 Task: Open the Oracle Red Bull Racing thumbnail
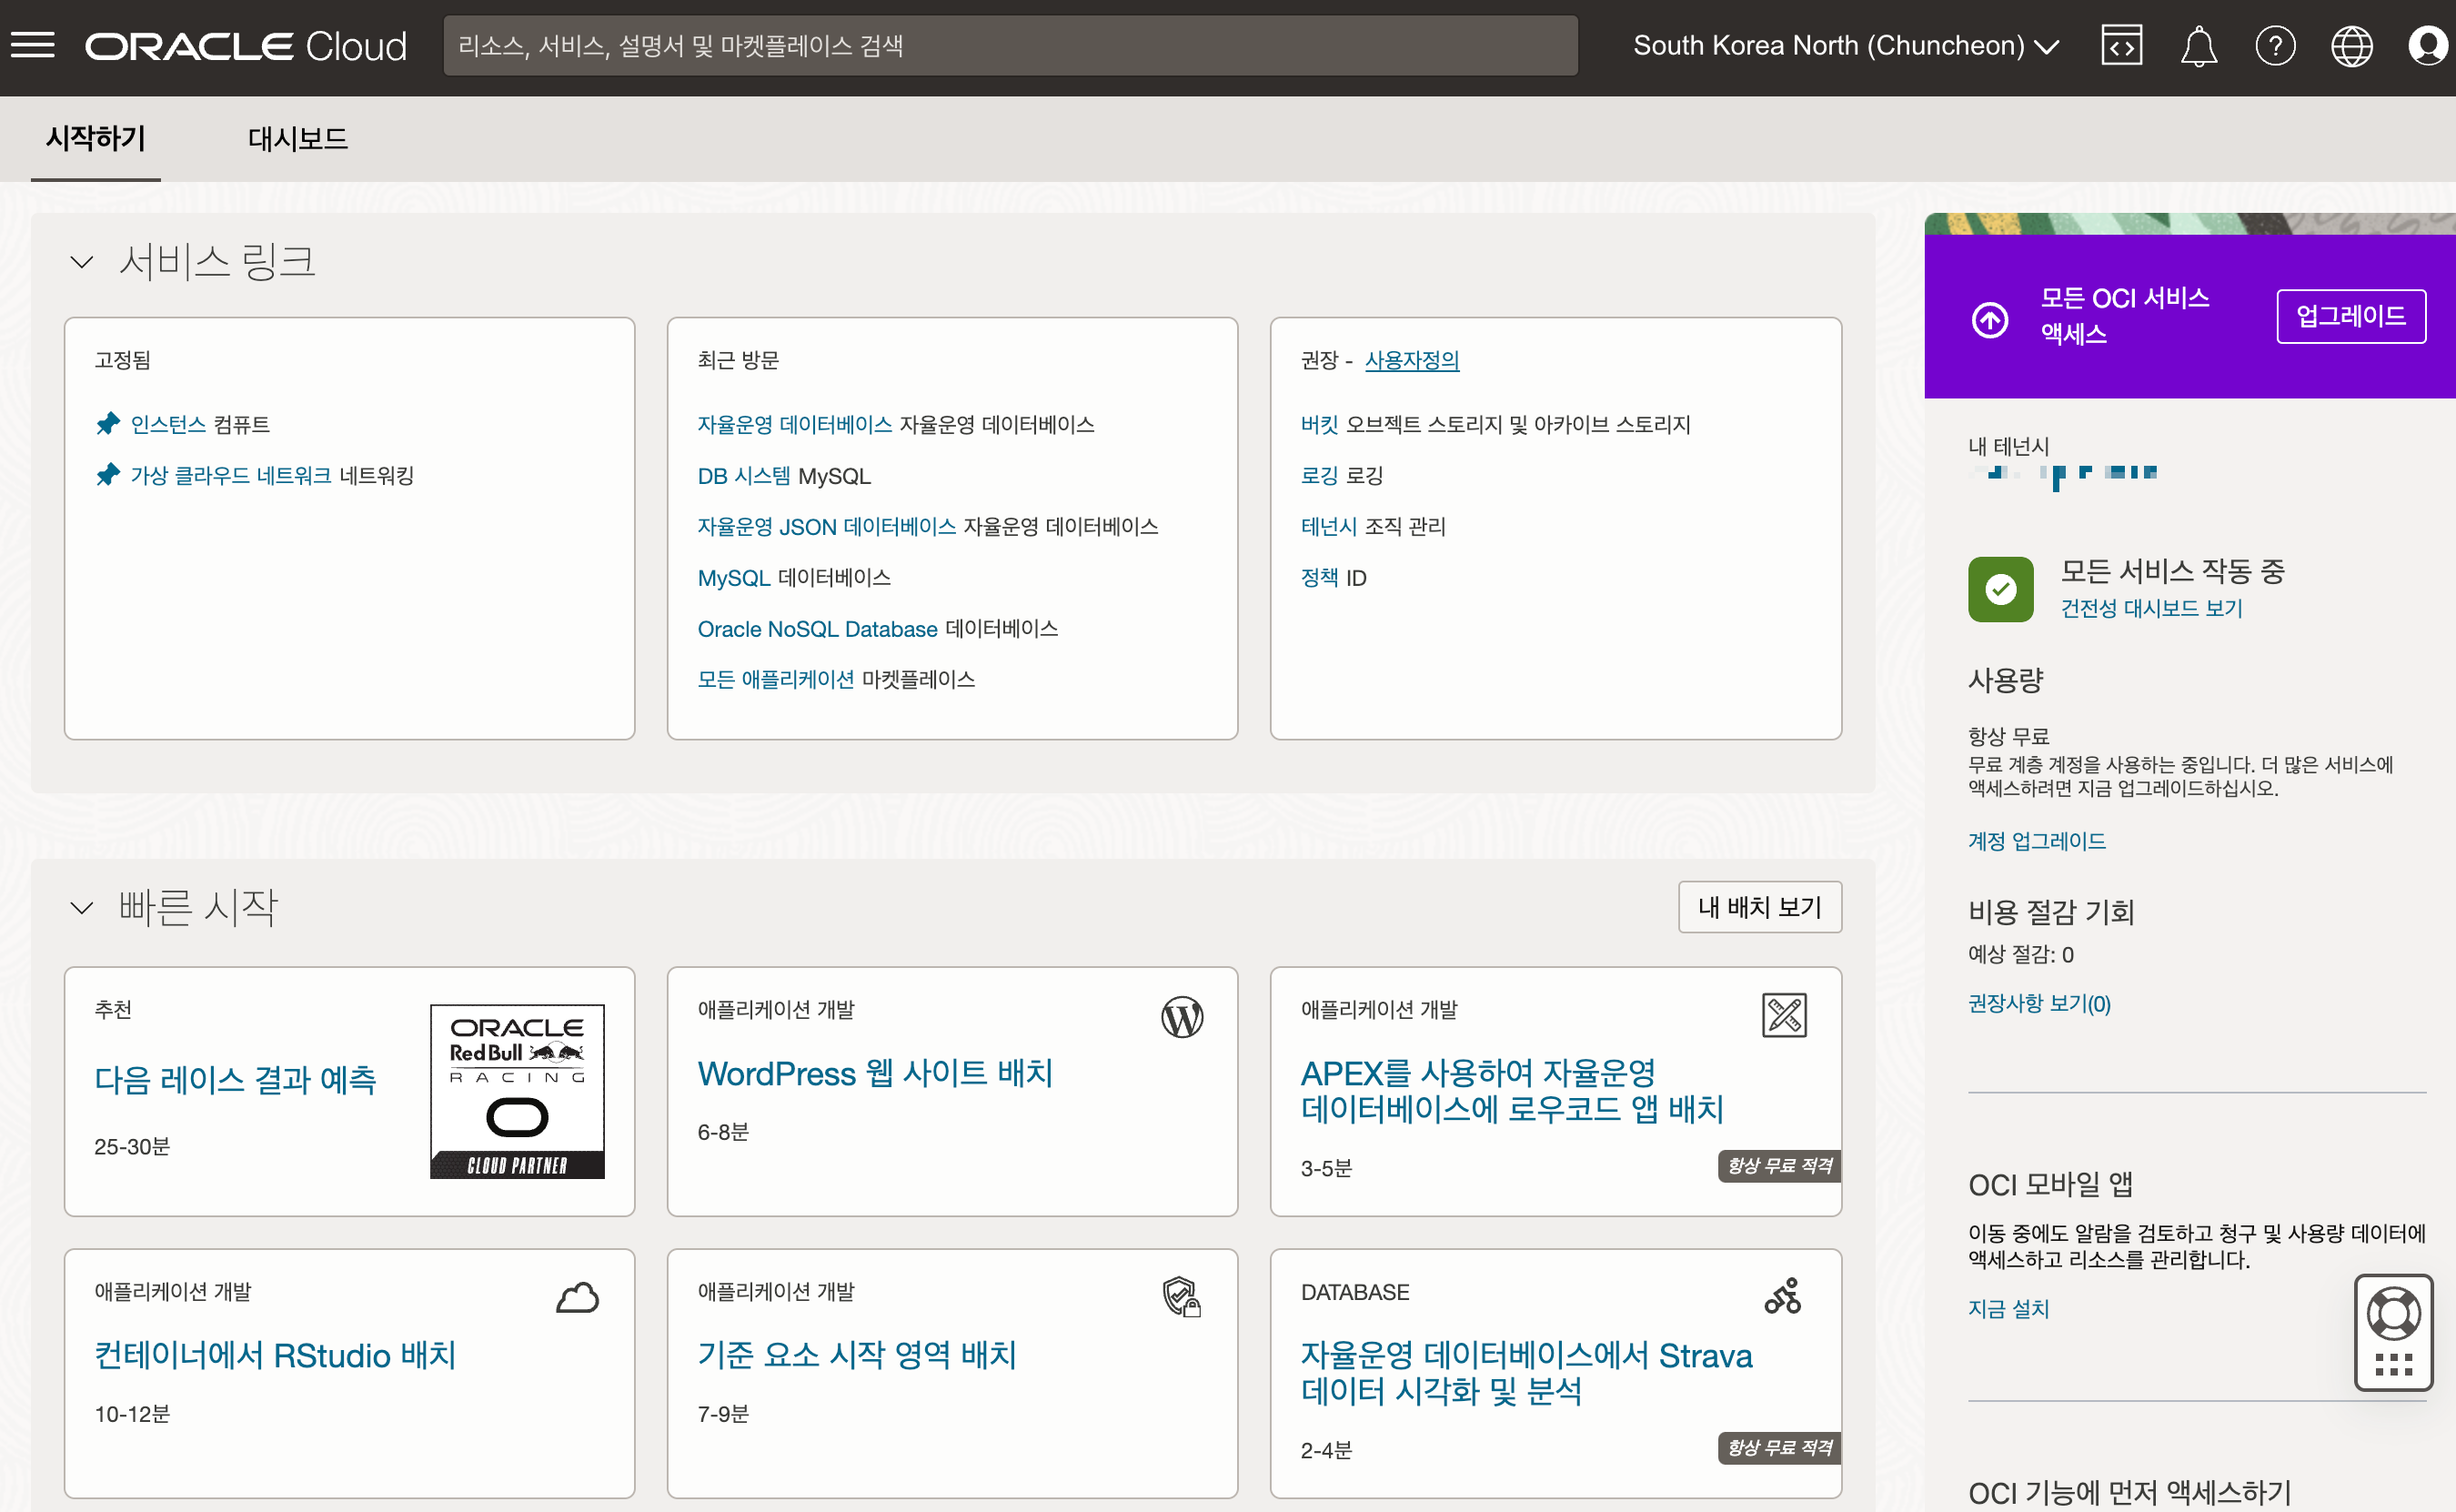click(x=517, y=1091)
